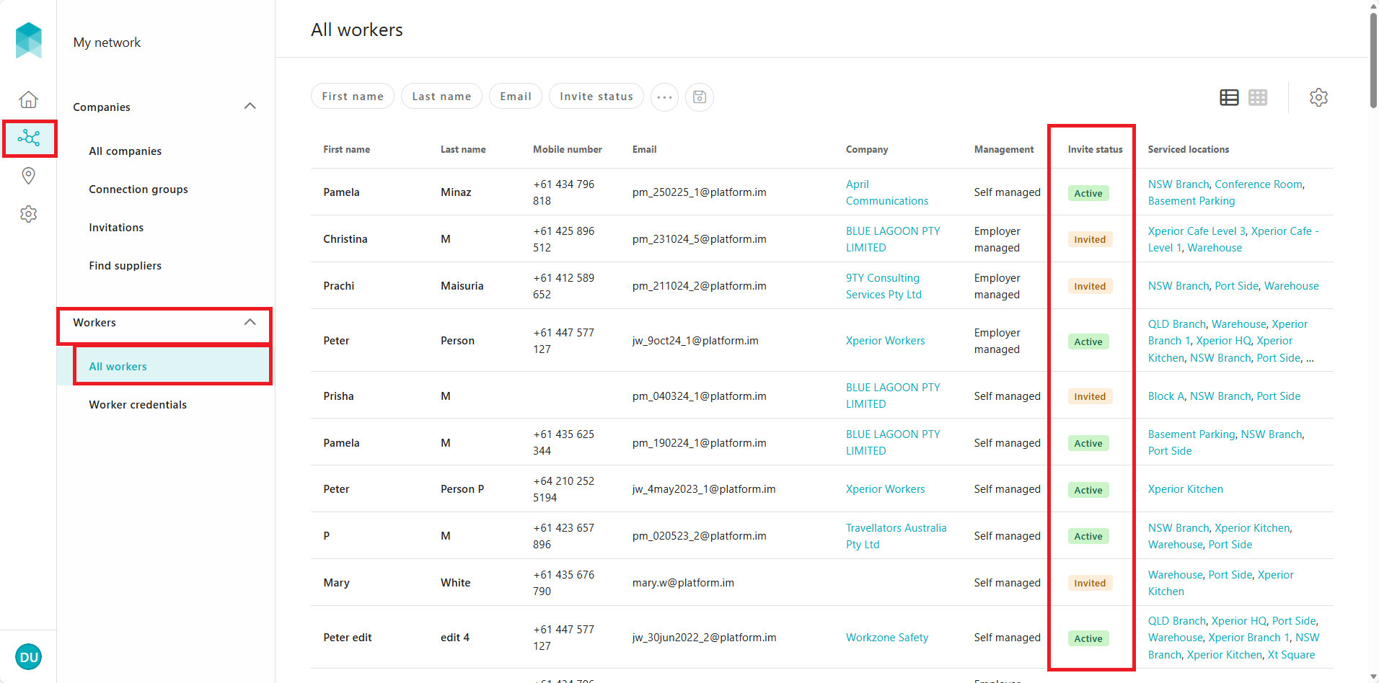Viewport: 1379px width, 683px height.
Task: Go to Worker credentials
Action: [x=138, y=405]
